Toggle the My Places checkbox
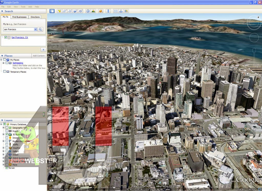This screenshot has height=191, width=262. 5,60
